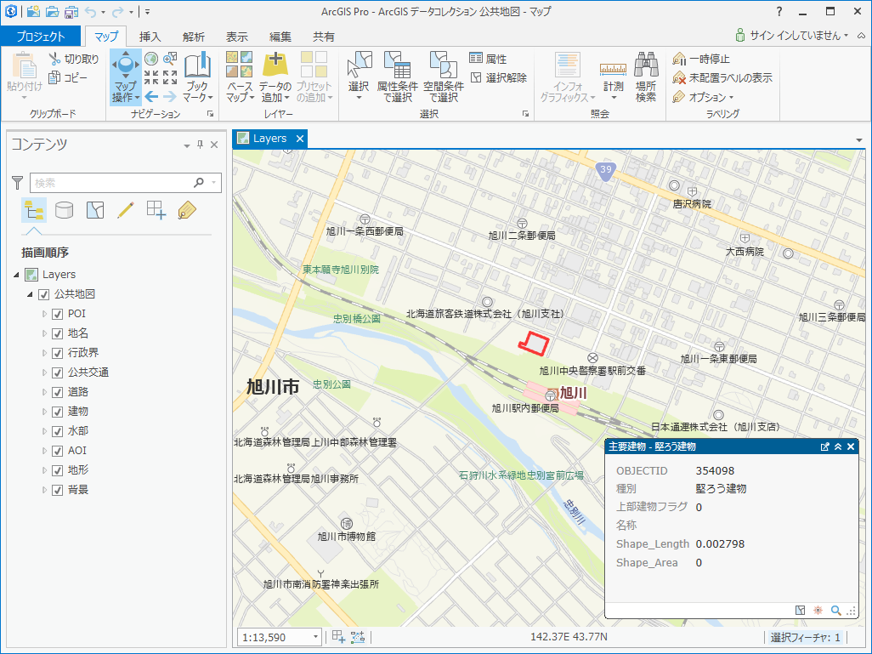Image resolution: width=872 pixels, height=654 pixels.
Task: Toggle visibility of 道路 layer
Action: (58, 392)
